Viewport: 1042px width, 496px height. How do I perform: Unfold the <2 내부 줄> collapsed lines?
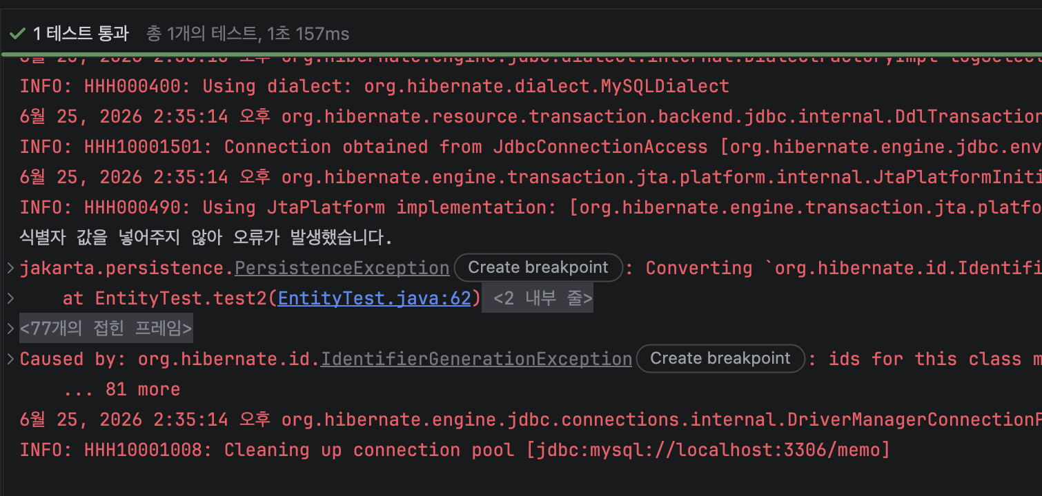(538, 299)
